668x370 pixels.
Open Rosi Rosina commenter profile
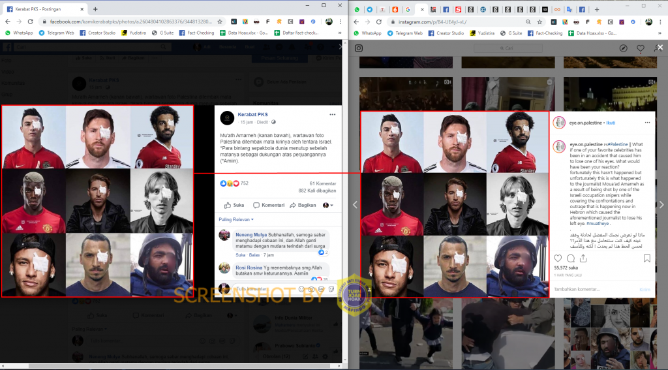click(249, 268)
